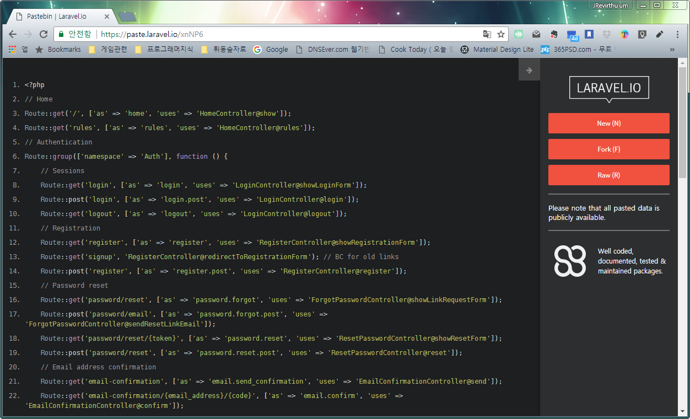Viewport: 690px width, 419px height.
Task: Collapse the sidebar with the arrow button
Action: pyautogui.click(x=529, y=70)
